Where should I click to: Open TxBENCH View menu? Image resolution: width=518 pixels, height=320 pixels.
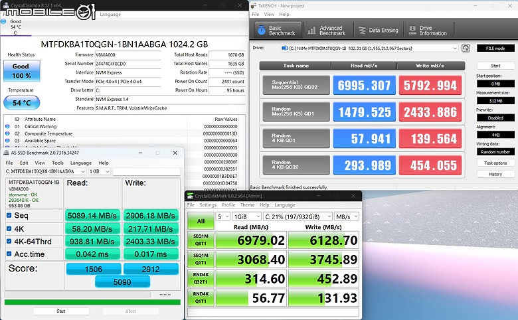(x=269, y=14)
